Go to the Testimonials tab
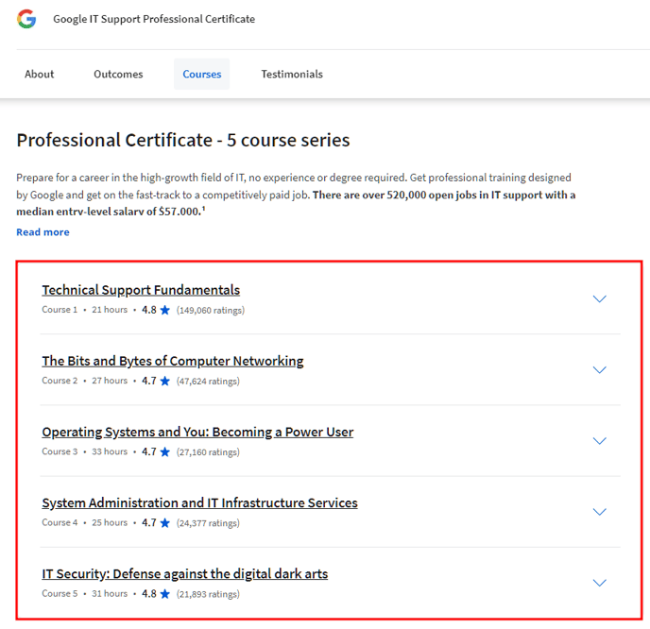 point(292,75)
